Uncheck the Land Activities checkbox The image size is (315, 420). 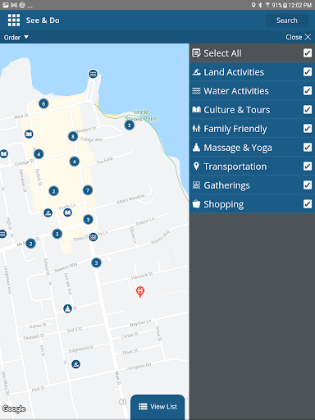[308, 72]
